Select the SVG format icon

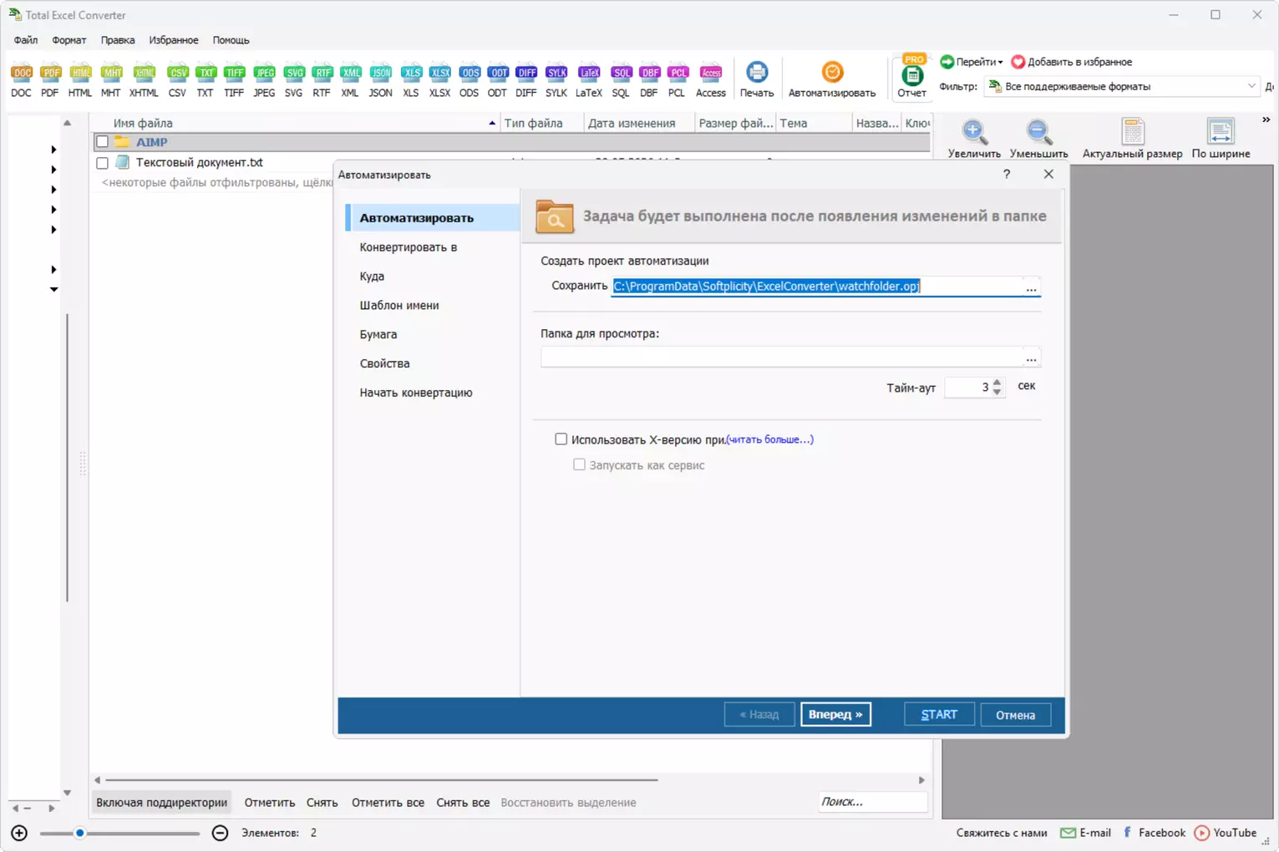pyautogui.click(x=293, y=79)
